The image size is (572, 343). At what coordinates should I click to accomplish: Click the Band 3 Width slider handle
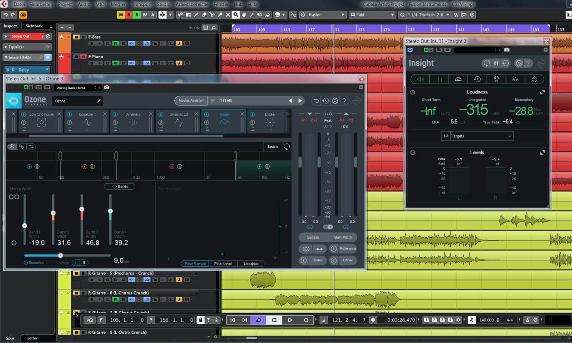click(x=82, y=209)
